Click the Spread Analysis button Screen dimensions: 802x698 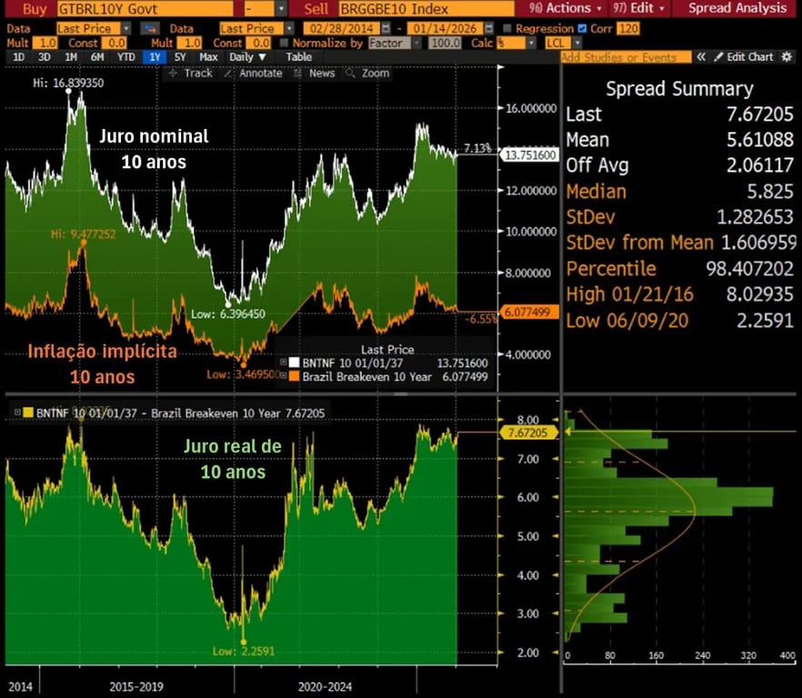tap(737, 8)
